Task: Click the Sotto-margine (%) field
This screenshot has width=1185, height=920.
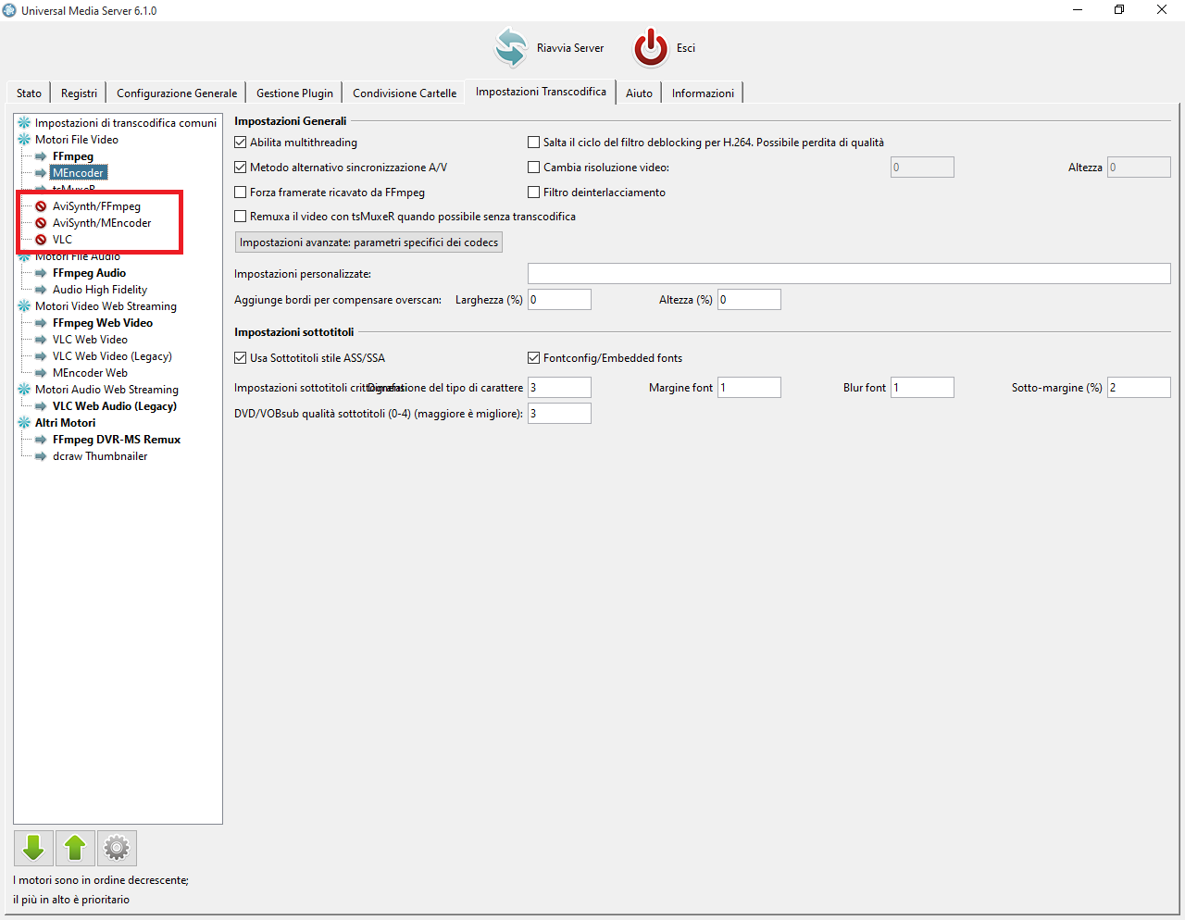Action: (1139, 388)
